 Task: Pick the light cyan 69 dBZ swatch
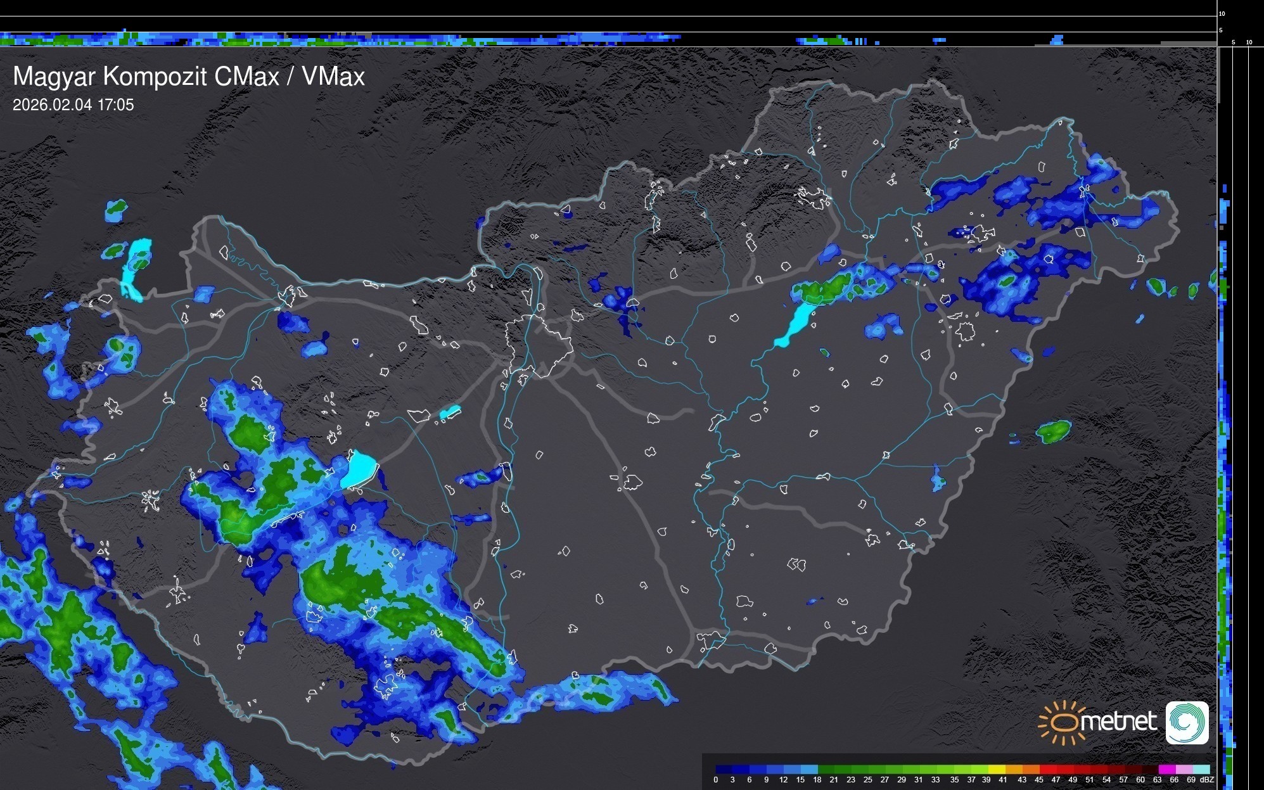1201,770
